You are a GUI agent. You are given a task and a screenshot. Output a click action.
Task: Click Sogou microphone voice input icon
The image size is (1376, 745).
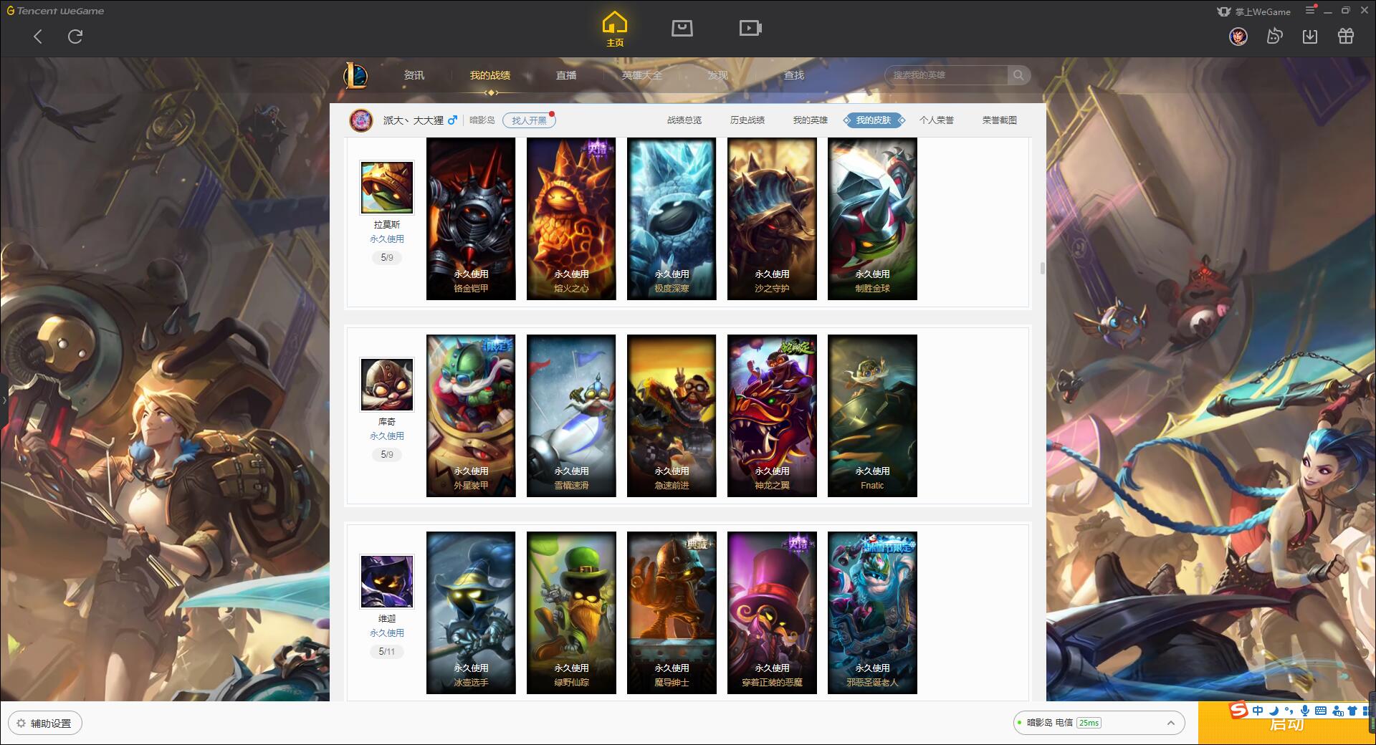1305,711
